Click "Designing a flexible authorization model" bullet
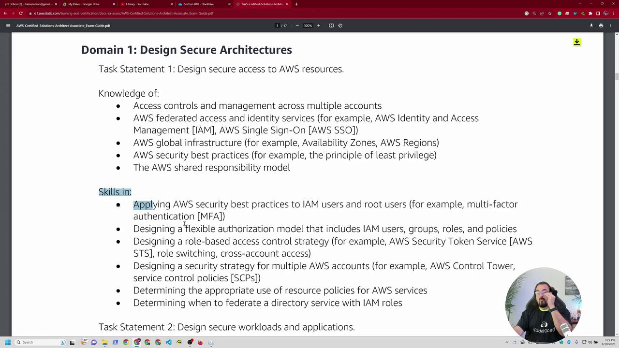Image resolution: width=619 pixels, height=348 pixels. pyautogui.click(x=325, y=229)
